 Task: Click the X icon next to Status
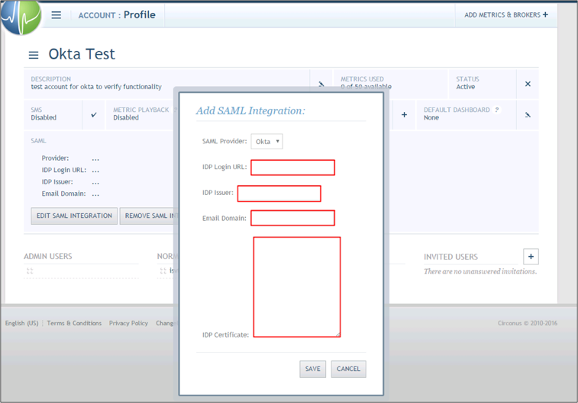click(x=528, y=84)
